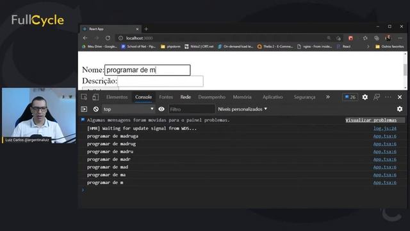View site information icon beside localhost
The height and width of the screenshot is (231, 410).
point(120,38)
